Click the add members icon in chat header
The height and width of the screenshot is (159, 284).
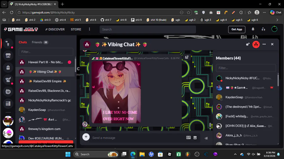tap(248, 44)
